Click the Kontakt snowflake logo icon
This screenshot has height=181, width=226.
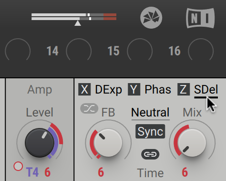(x=151, y=18)
